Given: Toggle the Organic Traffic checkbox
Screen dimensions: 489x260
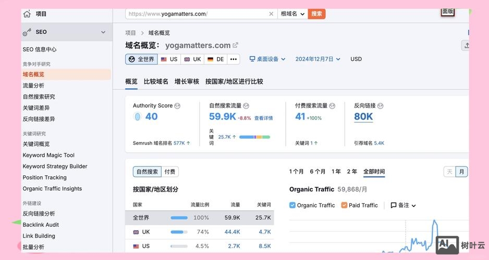Looking at the screenshot, I should tap(292, 205).
